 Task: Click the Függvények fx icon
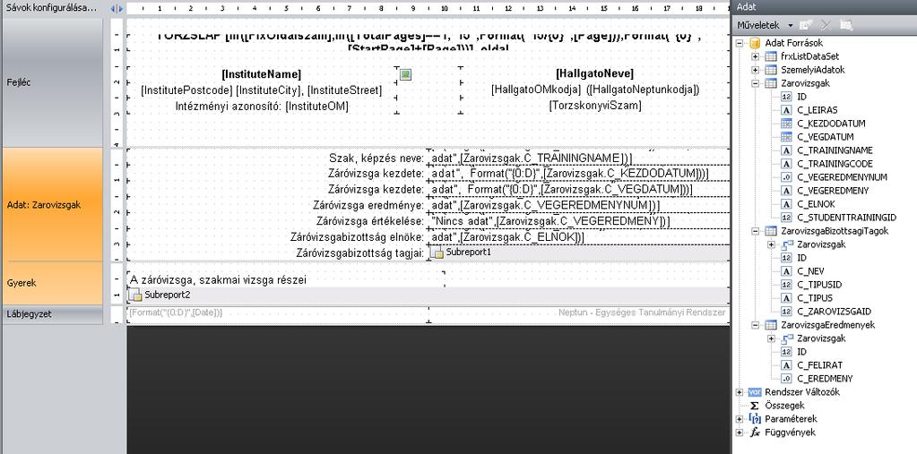pos(755,433)
